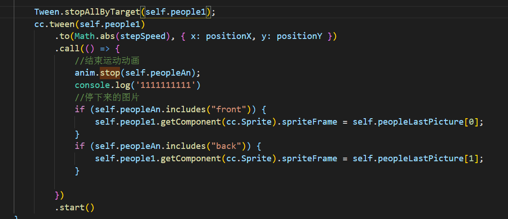Place cursor on cc.tween call
This screenshot has width=508, height=219.
[x=52, y=24]
